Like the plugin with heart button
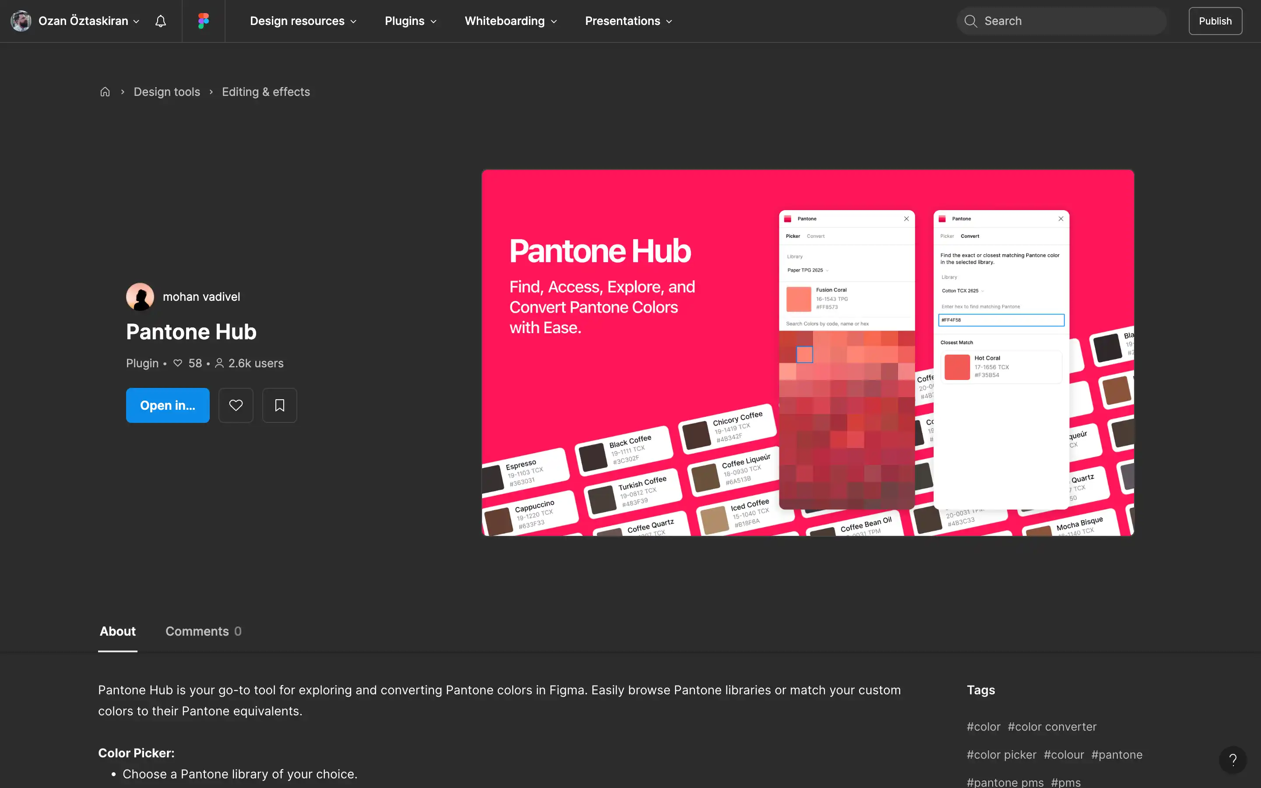1261x788 pixels. pyautogui.click(x=236, y=405)
